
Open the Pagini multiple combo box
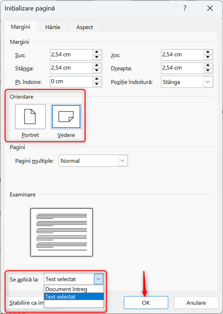[94, 160]
